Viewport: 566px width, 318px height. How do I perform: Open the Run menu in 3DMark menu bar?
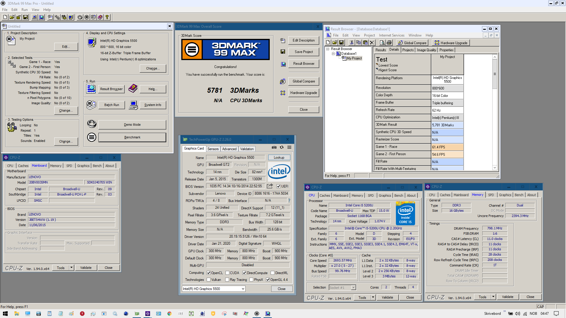(x=24, y=10)
